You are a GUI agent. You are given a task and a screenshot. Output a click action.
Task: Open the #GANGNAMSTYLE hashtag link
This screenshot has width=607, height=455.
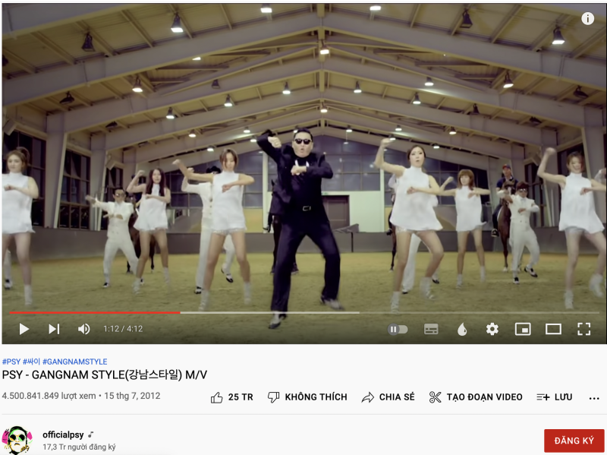[x=74, y=362]
